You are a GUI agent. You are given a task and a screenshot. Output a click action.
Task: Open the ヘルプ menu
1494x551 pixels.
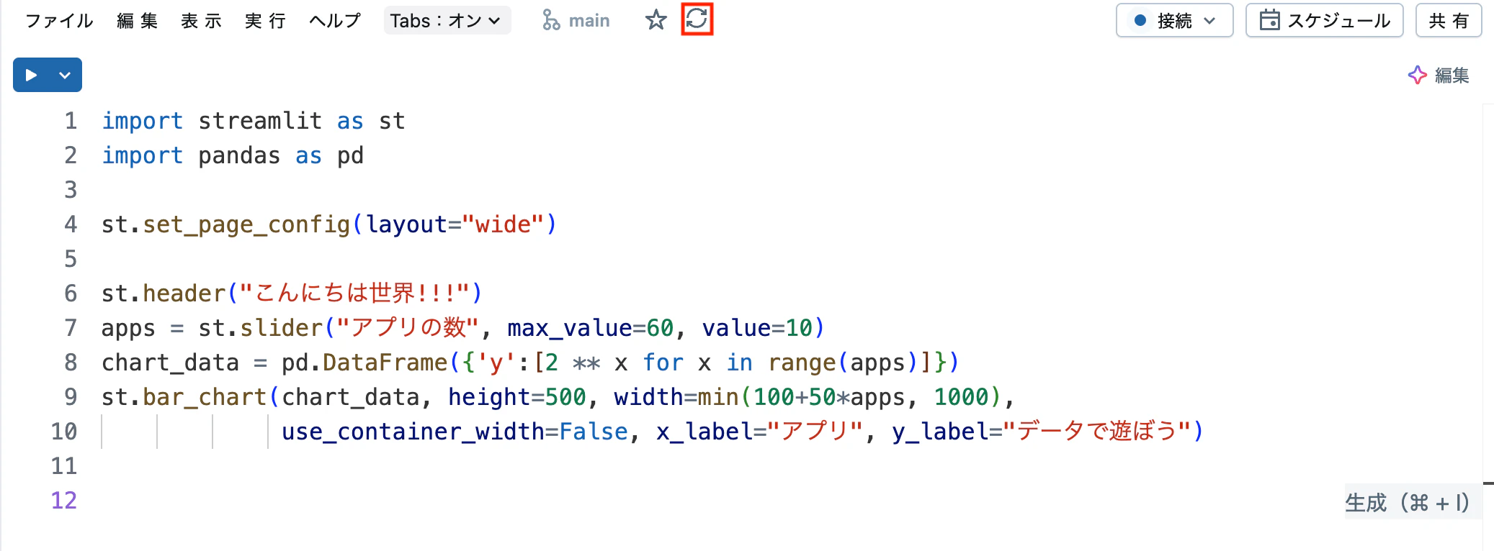coord(335,21)
